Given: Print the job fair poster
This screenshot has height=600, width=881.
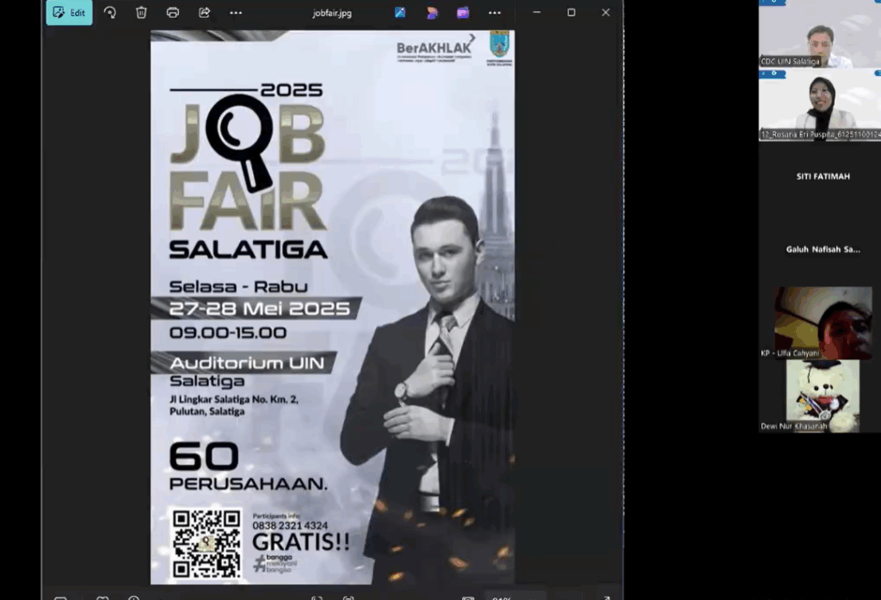Looking at the screenshot, I should 173,13.
